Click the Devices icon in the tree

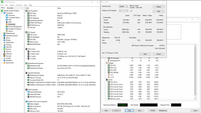pyautogui.click(x=4, y=52)
